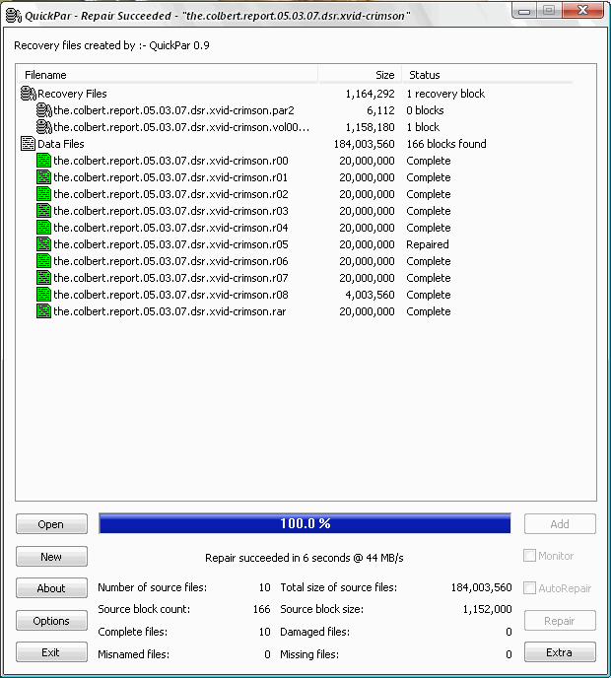Viewport: 611px width, 678px height.
Task: Click the green icon of the r04 file
Action: [x=43, y=228]
